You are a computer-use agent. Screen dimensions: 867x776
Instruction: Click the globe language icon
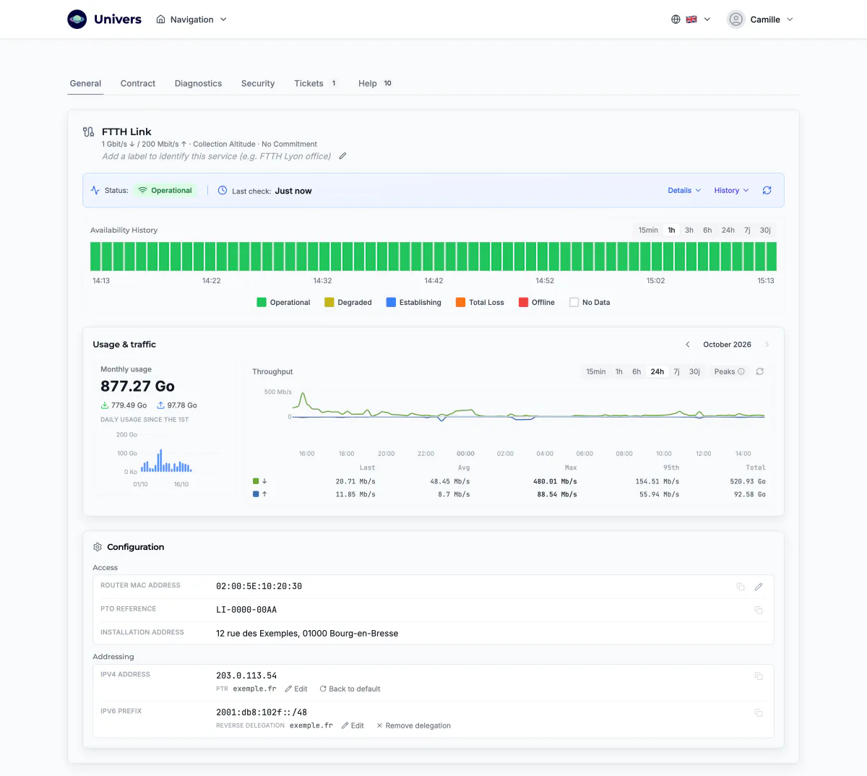pyautogui.click(x=676, y=20)
